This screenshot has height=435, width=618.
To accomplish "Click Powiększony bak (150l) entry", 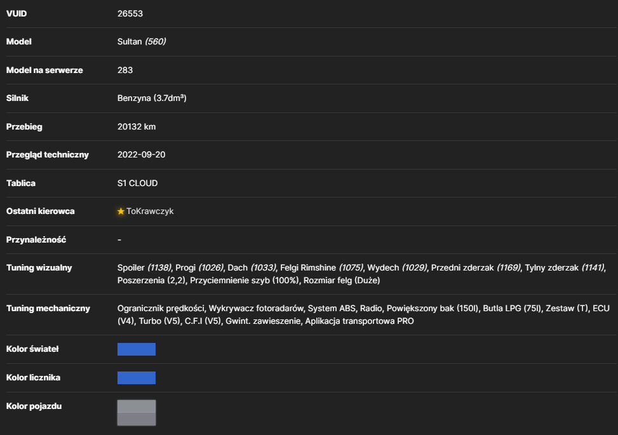I will [433, 308].
